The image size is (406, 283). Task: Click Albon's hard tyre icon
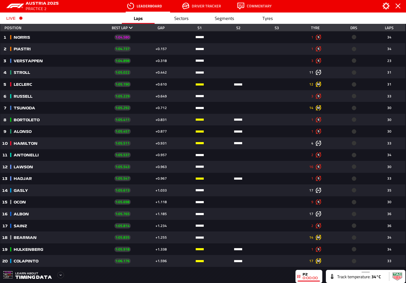[318, 214]
